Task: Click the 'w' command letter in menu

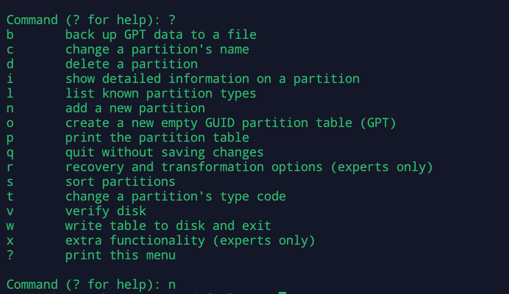Action: tap(10, 226)
